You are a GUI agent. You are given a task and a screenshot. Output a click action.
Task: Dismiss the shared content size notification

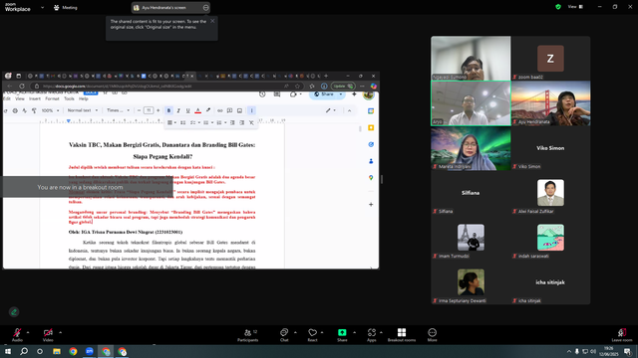point(212,21)
